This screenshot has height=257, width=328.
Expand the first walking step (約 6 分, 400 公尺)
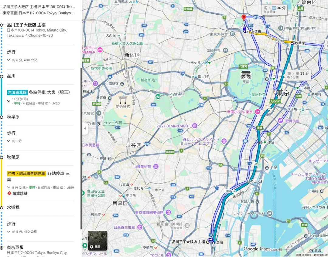(9, 60)
